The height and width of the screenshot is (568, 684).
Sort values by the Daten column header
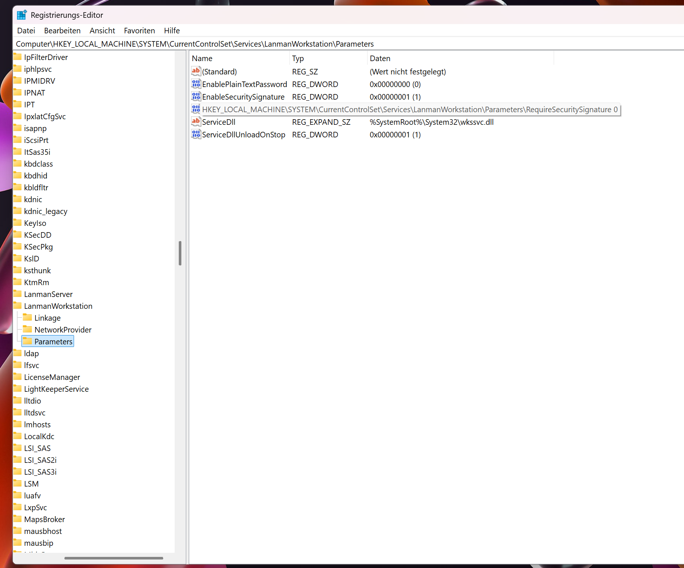[x=460, y=58]
